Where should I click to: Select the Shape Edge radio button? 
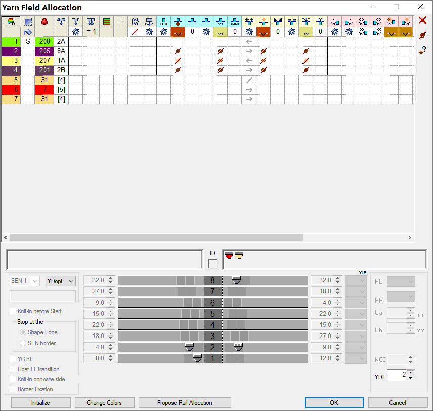(x=23, y=332)
